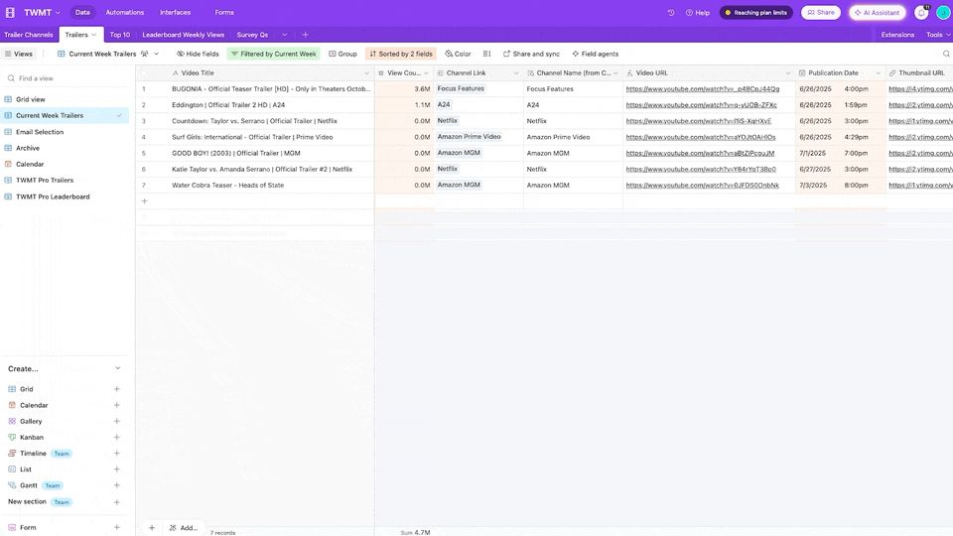This screenshot has width=953, height=536.
Task: Open the Trailers tab dropdown arrow
Action: [93, 35]
